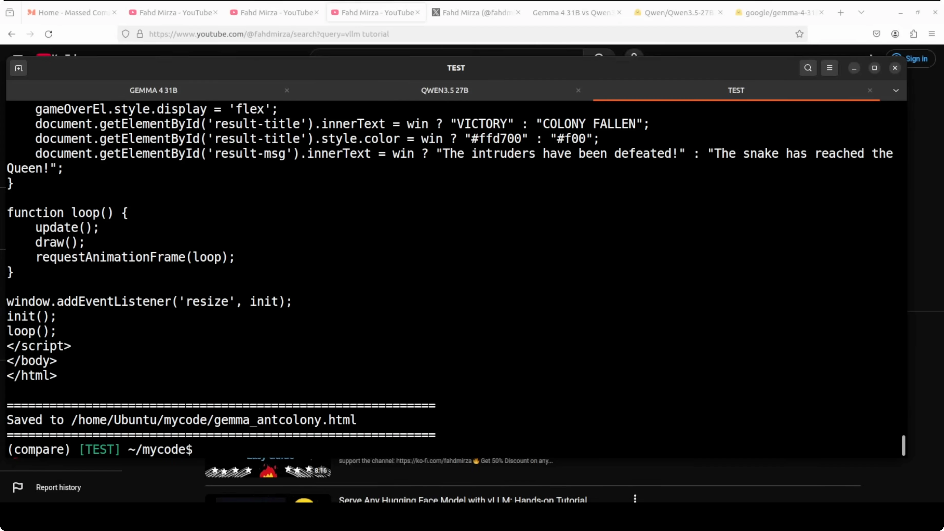Open video more options menu
Viewport: 944px width, 531px height.
(x=635, y=498)
